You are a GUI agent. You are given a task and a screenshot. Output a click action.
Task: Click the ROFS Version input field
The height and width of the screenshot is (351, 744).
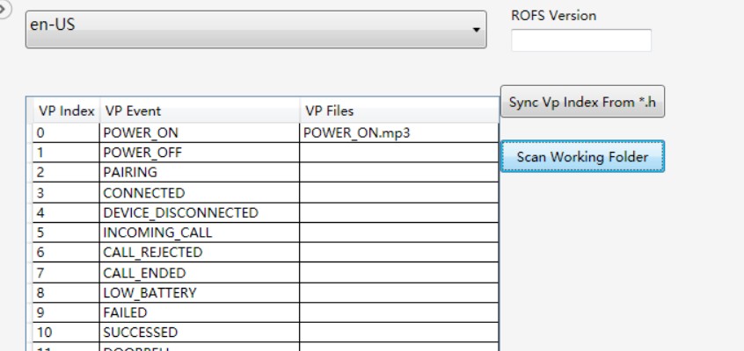coord(580,40)
